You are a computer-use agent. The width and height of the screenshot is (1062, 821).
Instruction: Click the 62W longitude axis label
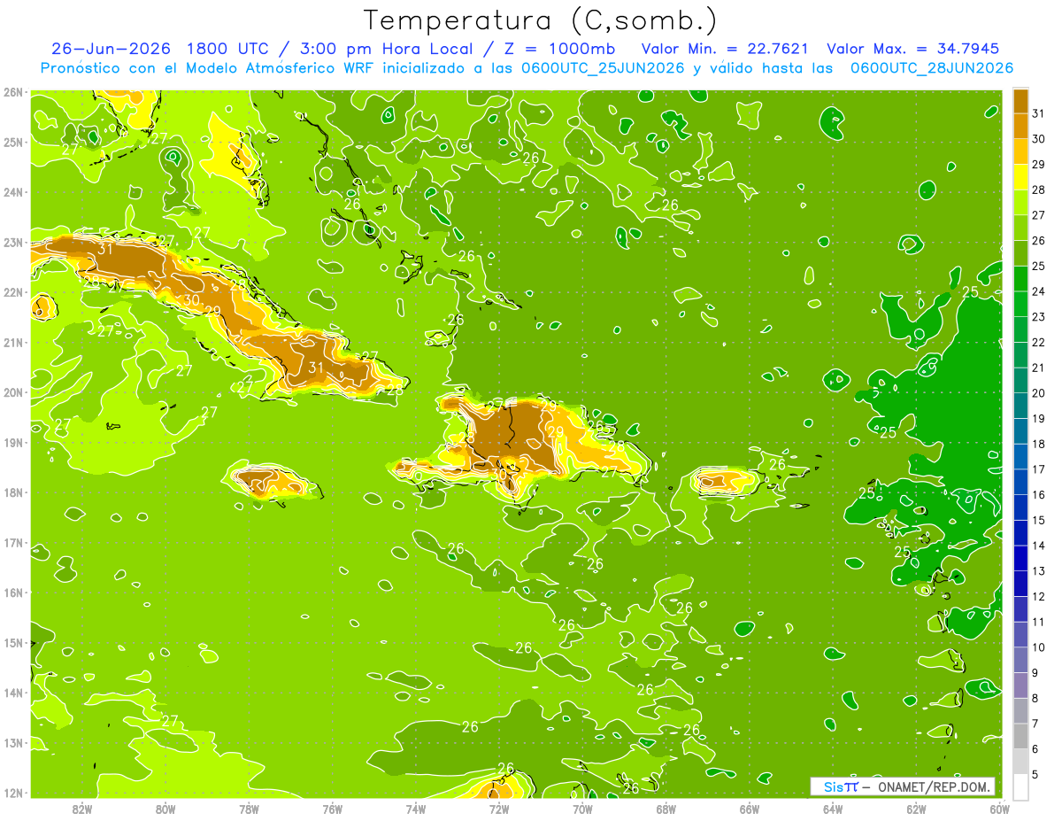916,809
